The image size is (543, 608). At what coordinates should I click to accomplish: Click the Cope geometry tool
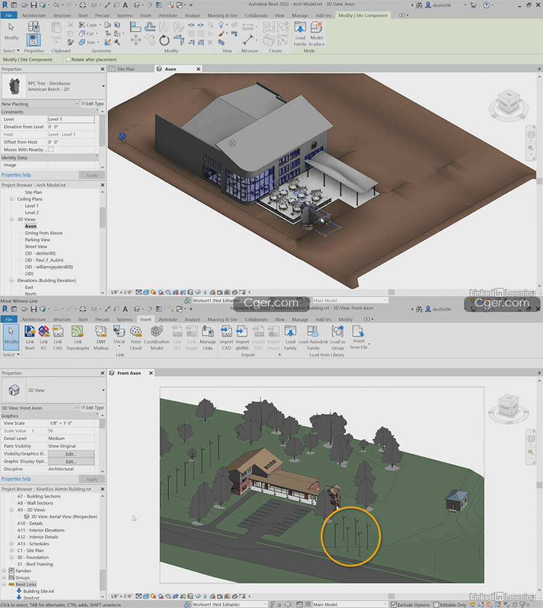(88, 25)
